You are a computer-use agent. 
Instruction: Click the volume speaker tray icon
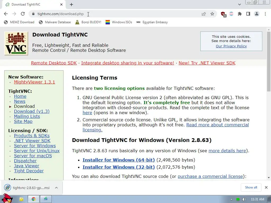point(244,199)
